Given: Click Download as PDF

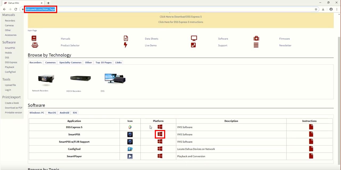Looking at the screenshot, I should 14,108.
